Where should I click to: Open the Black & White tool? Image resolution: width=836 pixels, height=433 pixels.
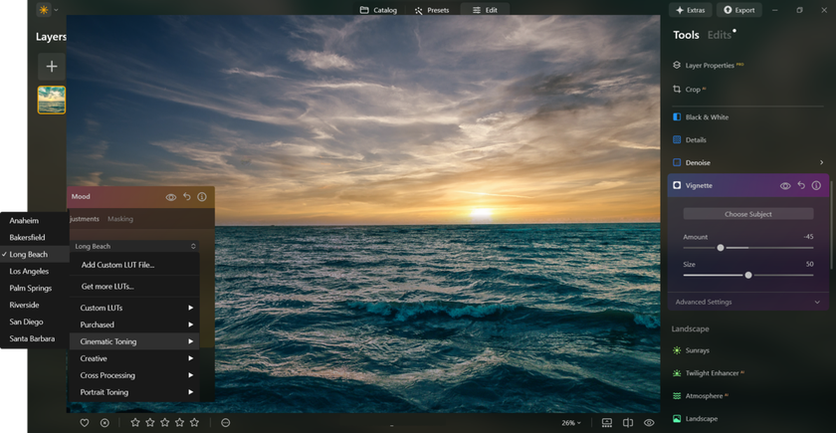point(701,117)
